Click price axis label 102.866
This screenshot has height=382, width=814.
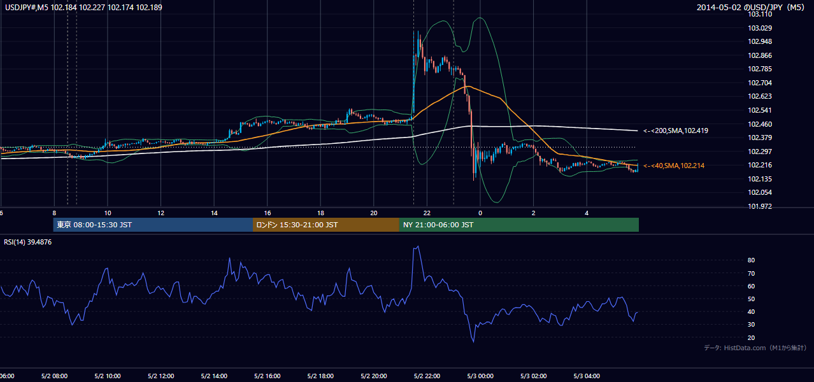point(759,55)
